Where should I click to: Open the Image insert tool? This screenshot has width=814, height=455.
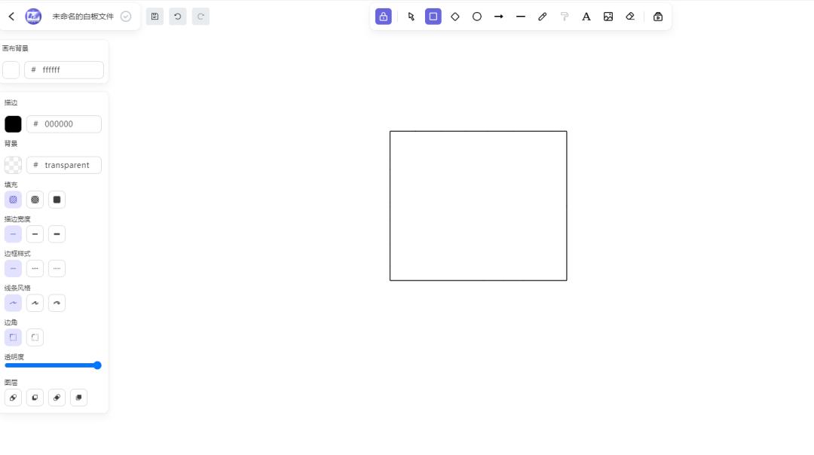[608, 16]
